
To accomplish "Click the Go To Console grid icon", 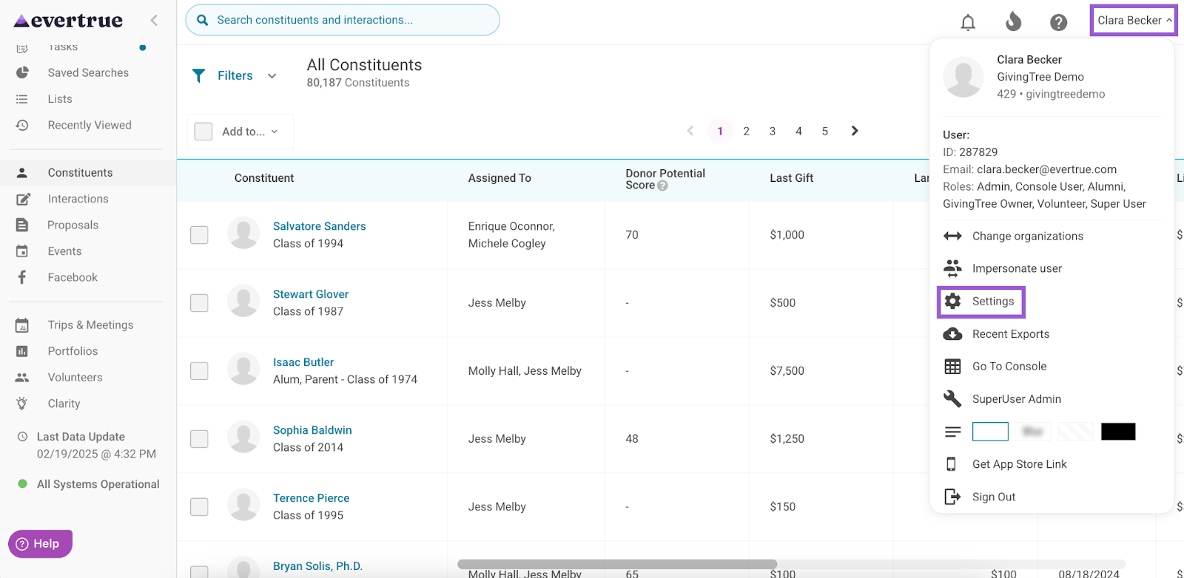I will tap(952, 367).
